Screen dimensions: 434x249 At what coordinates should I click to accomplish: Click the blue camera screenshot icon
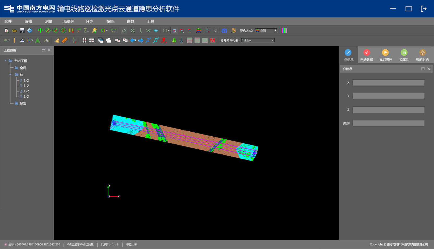224,31
